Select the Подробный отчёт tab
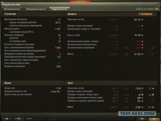The height and width of the screenshot is (121, 161). click(x=59, y=9)
